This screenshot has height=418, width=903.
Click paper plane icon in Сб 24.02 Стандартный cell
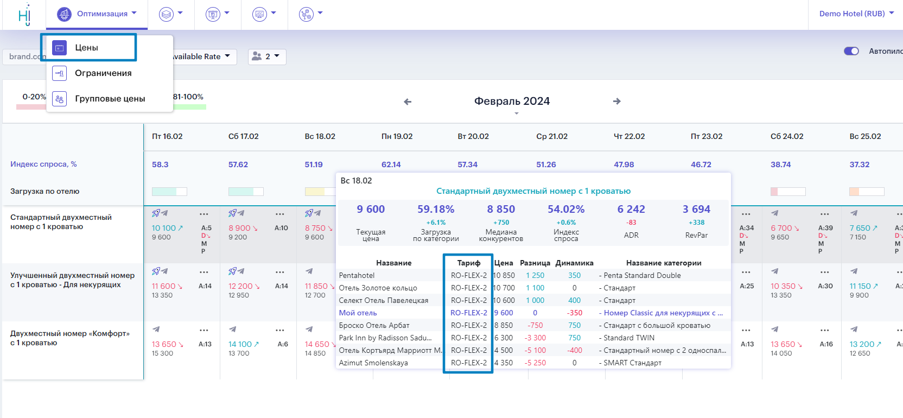pos(774,213)
